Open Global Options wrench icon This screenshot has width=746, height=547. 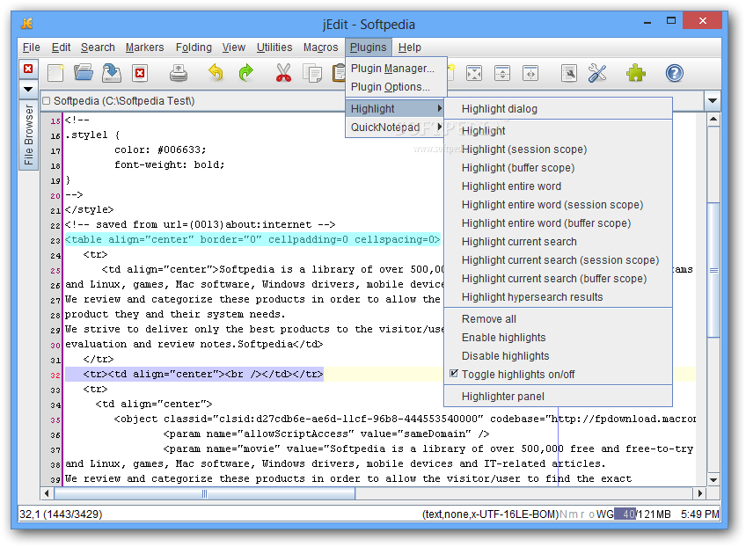coord(597,73)
